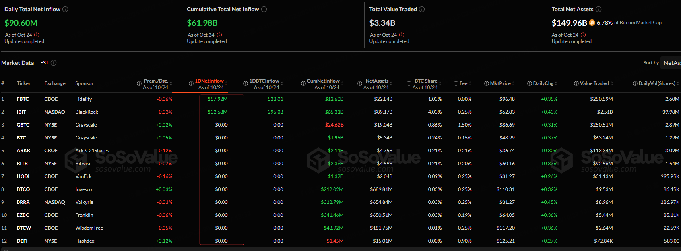Select the HODL ticker
Image resolution: width=681 pixels, height=251 pixels.
(x=23, y=176)
